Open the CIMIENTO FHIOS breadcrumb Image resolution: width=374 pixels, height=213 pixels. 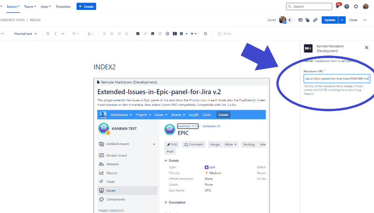[12, 20]
